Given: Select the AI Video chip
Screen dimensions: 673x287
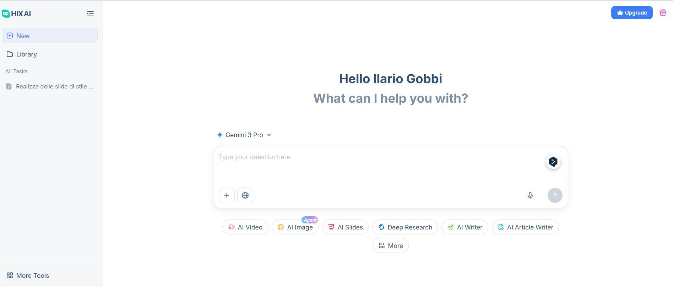Looking at the screenshot, I should 245,227.
